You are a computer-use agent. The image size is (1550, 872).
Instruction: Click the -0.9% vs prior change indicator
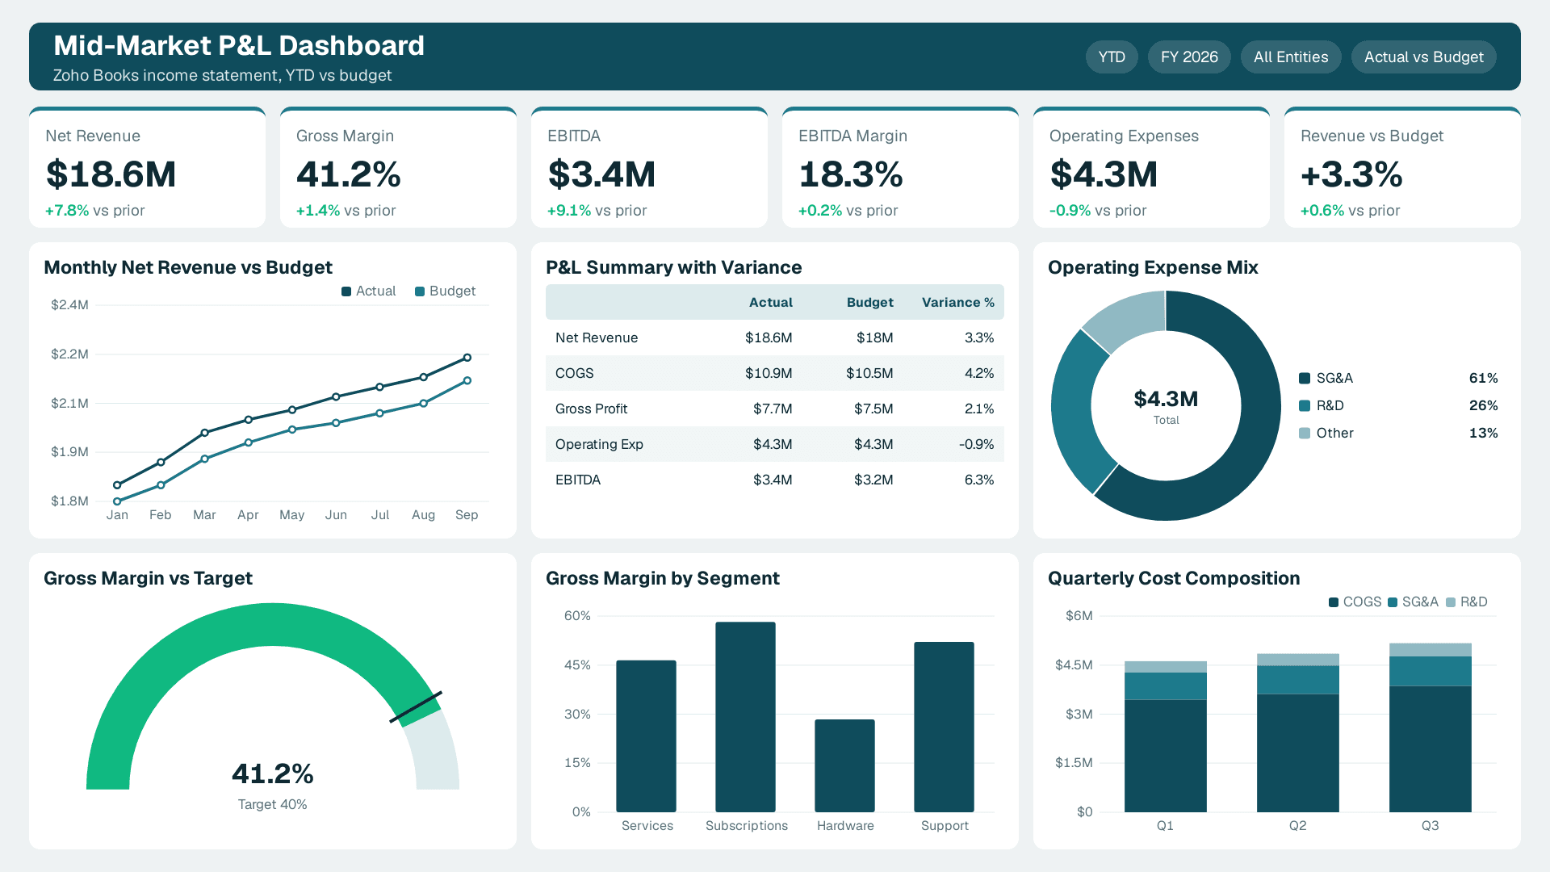[x=1098, y=211]
